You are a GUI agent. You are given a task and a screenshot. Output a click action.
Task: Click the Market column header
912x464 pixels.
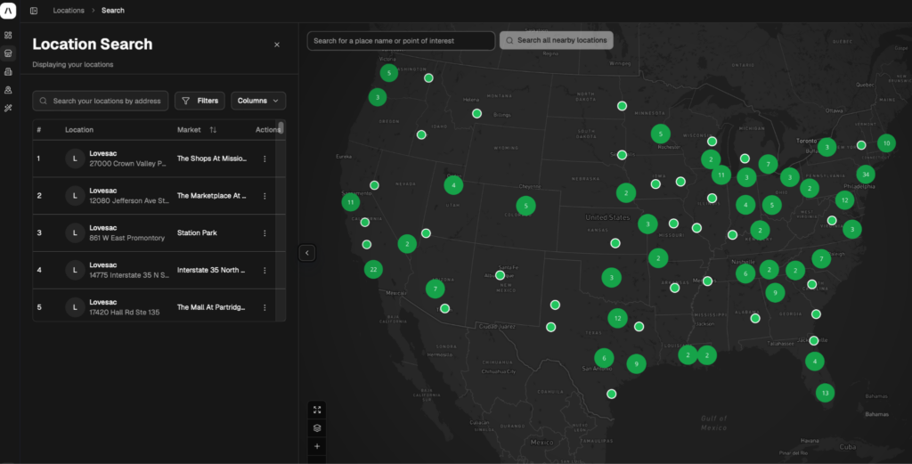pos(189,130)
